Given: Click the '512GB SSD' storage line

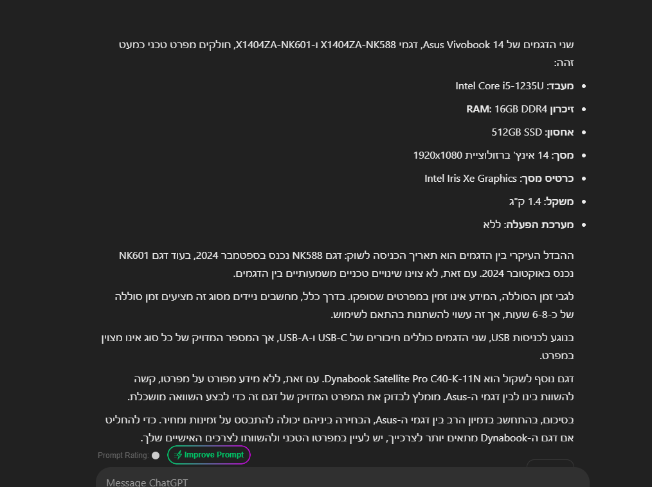Looking at the screenshot, I should point(532,132).
